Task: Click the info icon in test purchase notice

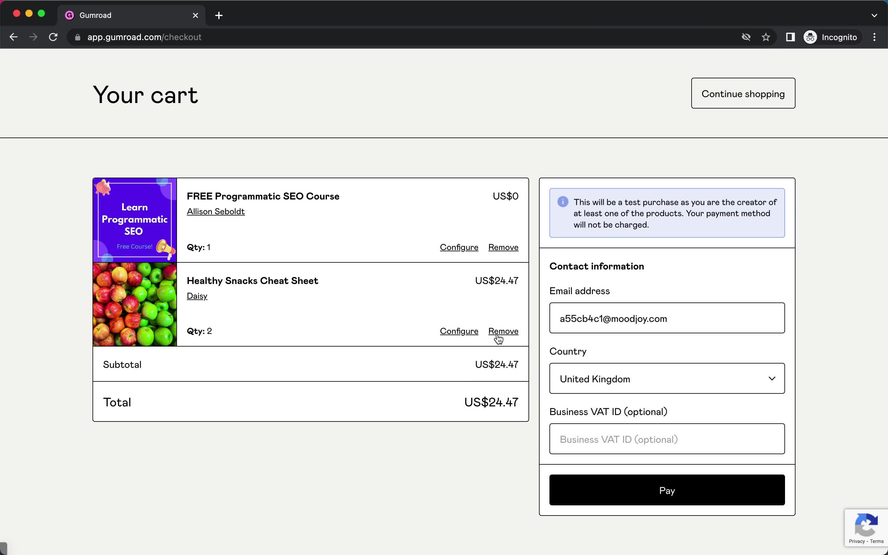Action: [x=562, y=202]
